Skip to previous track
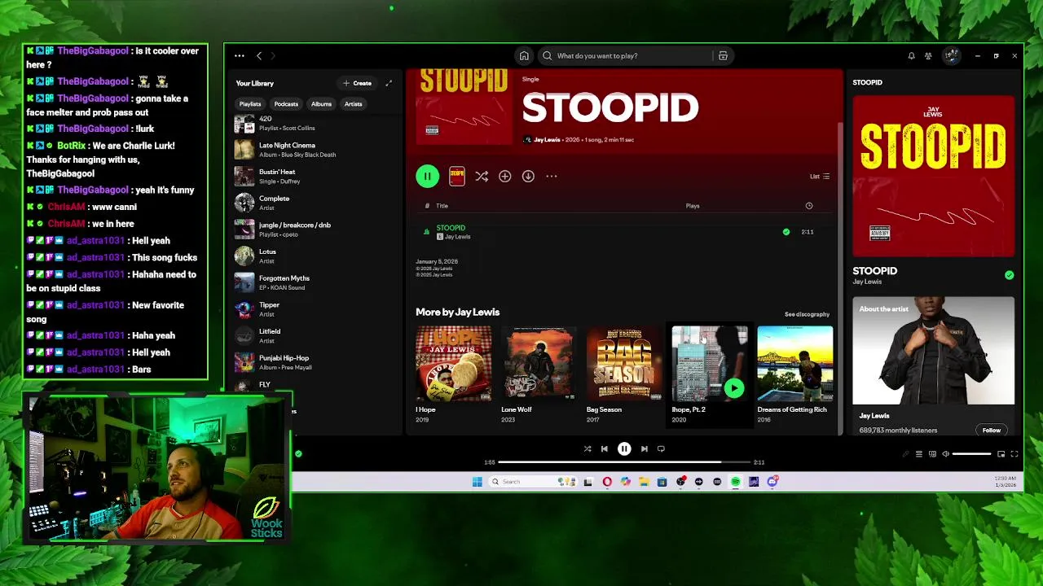 click(x=605, y=448)
